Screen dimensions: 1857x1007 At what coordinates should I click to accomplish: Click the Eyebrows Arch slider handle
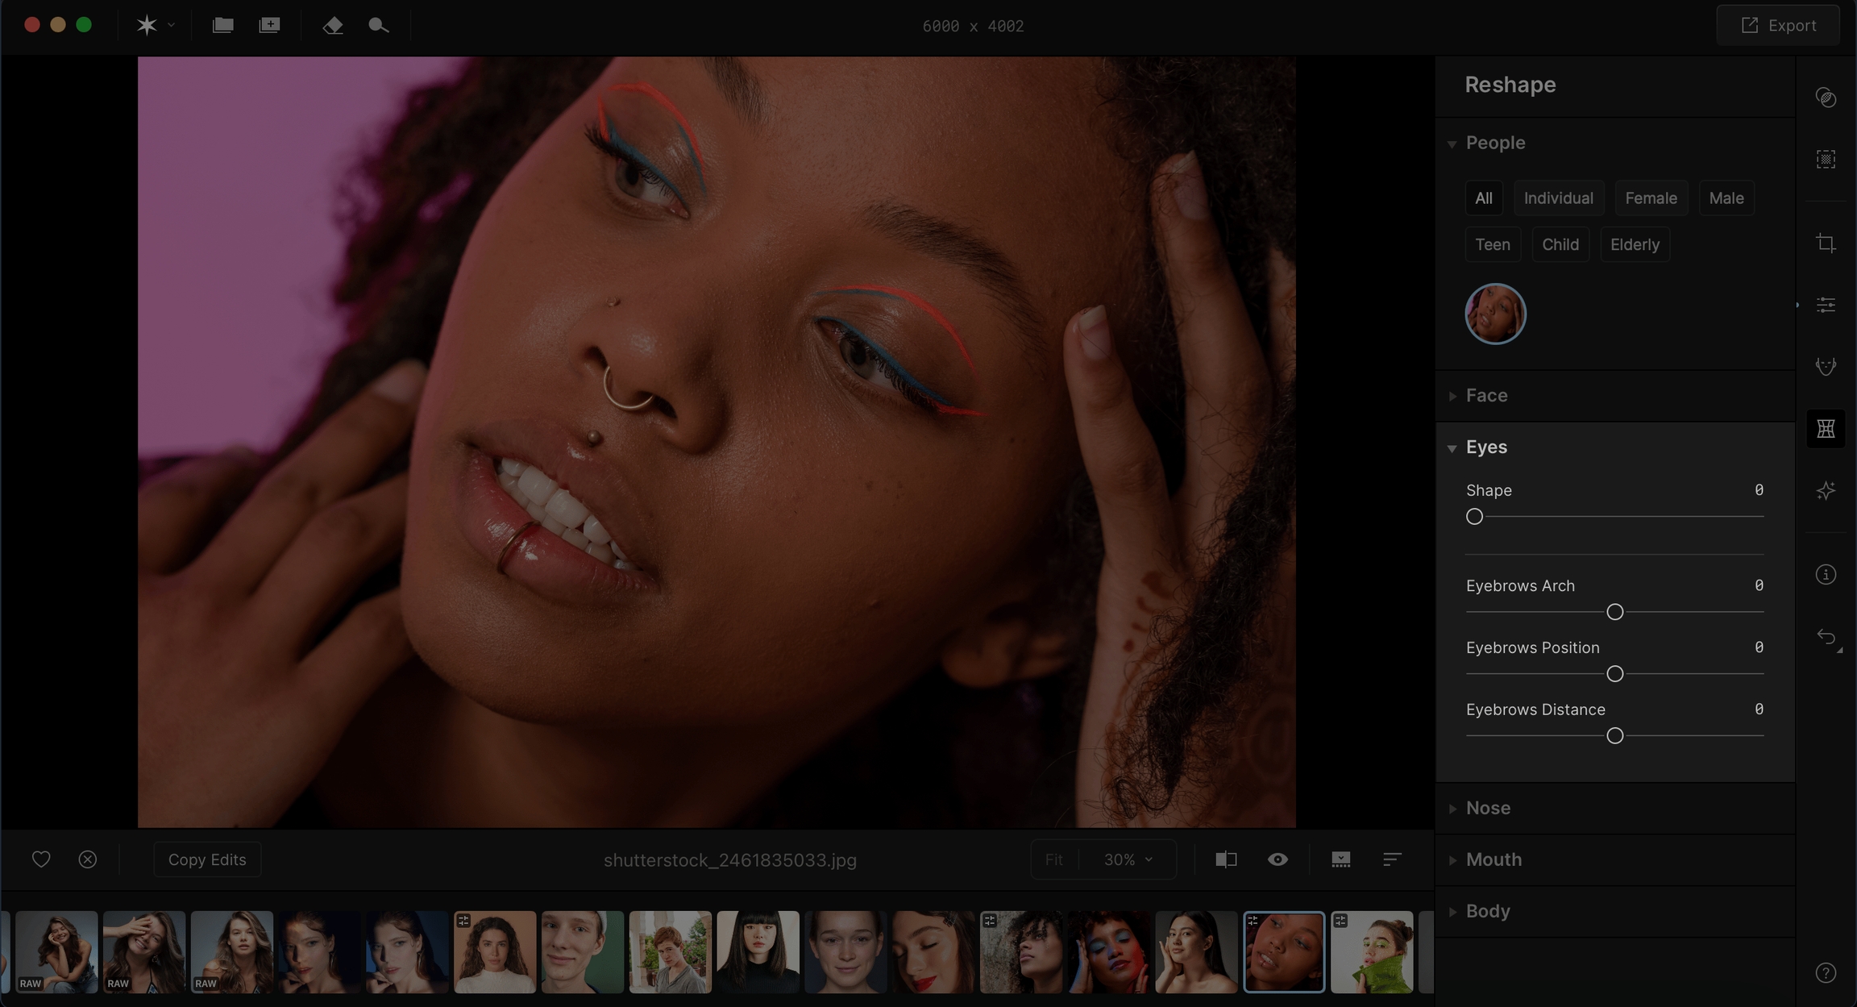(1614, 612)
